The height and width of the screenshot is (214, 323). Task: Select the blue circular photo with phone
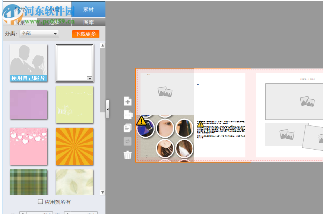click(x=145, y=128)
